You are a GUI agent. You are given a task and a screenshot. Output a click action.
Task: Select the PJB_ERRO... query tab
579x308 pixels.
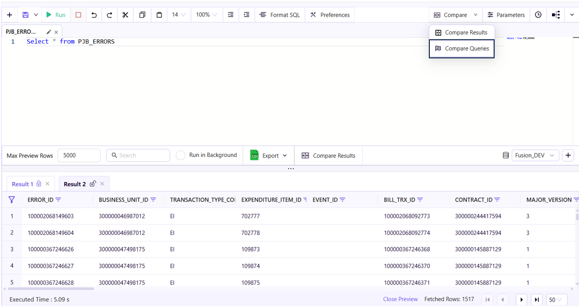21,32
